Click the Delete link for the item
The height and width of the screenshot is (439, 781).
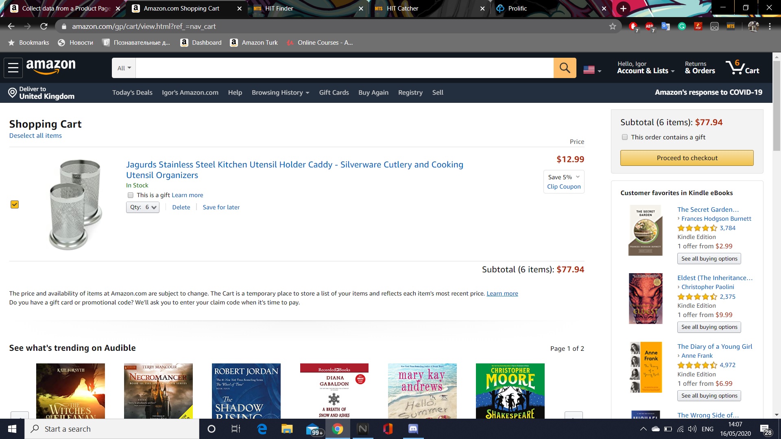(x=181, y=207)
